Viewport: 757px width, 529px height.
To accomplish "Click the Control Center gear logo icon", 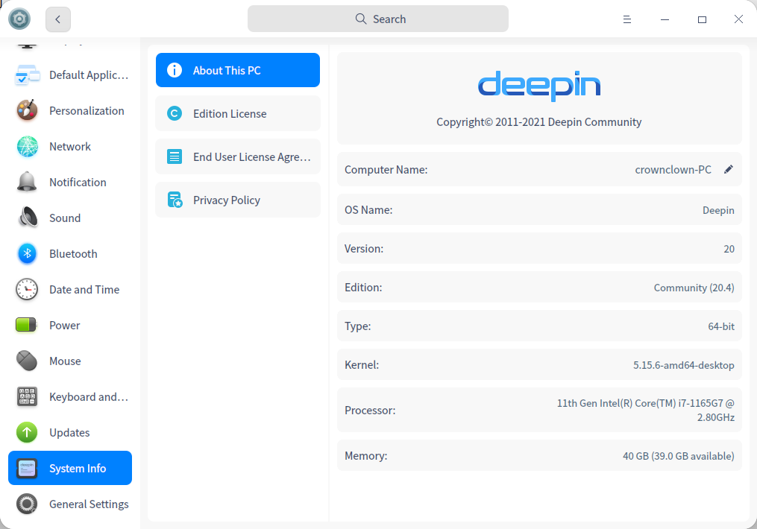I will coord(19,19).
